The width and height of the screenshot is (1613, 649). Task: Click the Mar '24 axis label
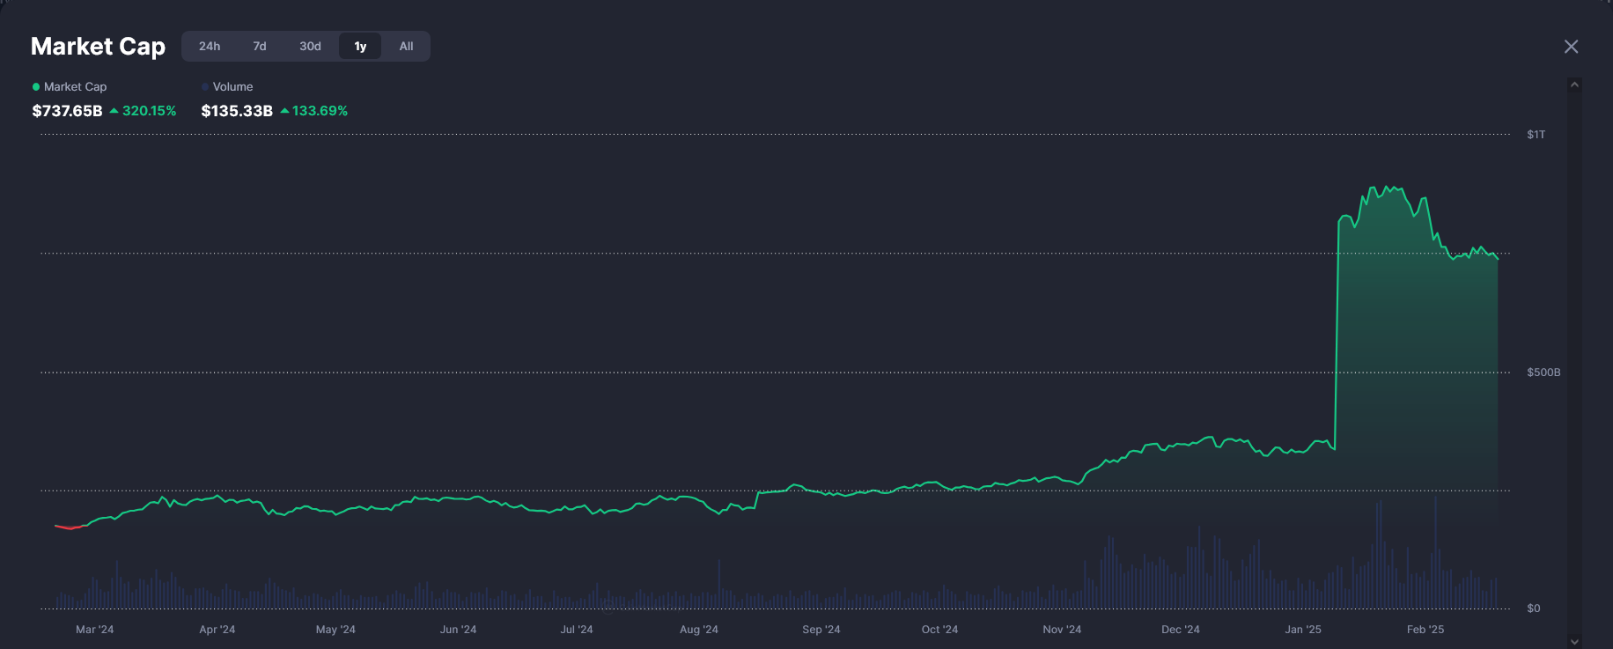click(95, 630)
